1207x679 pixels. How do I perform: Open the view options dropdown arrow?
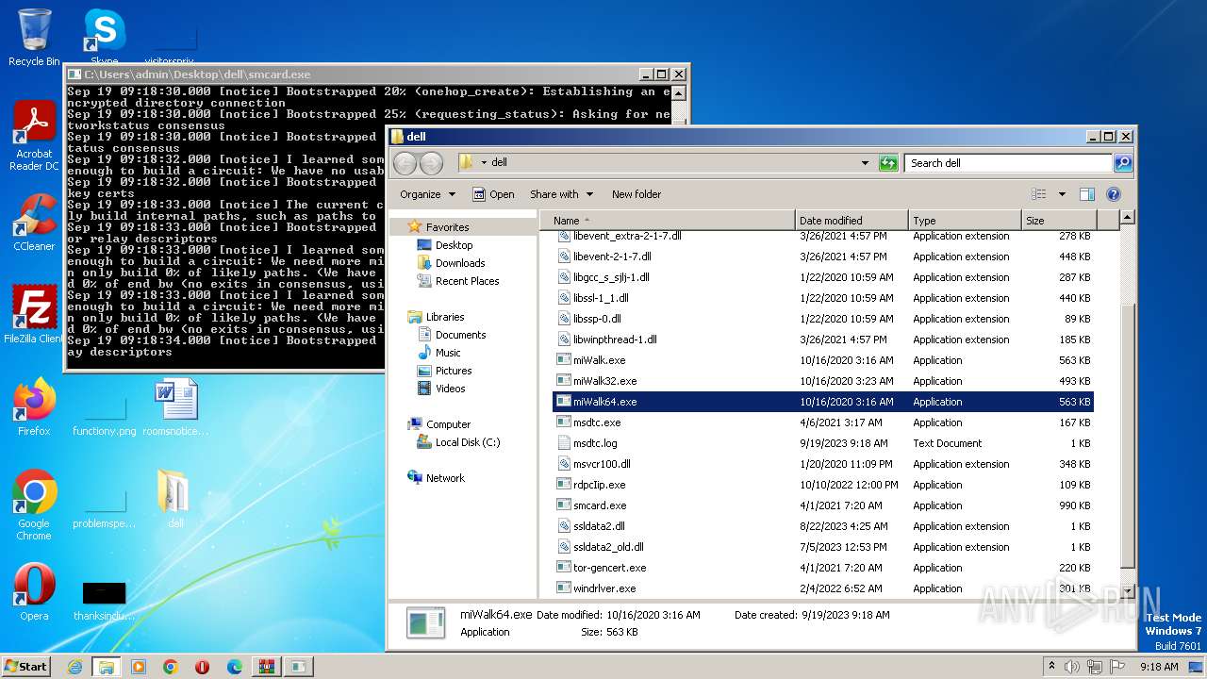pos(1062,194)
